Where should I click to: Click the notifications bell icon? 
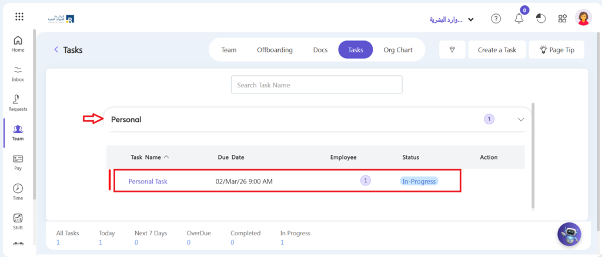pyautogui.click(x=519, y=19)
